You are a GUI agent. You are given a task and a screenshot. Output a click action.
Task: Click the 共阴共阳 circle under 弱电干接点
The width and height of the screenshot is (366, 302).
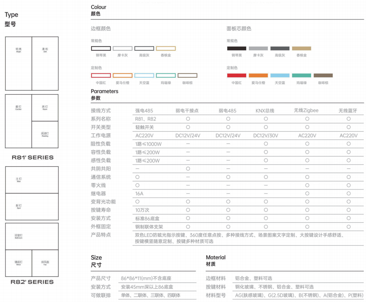[x=188, y=169]
